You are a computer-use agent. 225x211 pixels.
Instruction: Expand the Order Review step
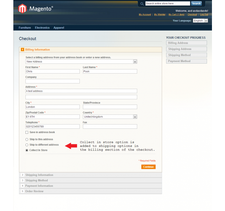pyautogui.click(x=90, y=191)
